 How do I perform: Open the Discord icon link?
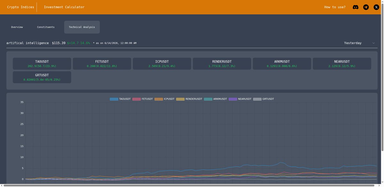pos(356,7)
